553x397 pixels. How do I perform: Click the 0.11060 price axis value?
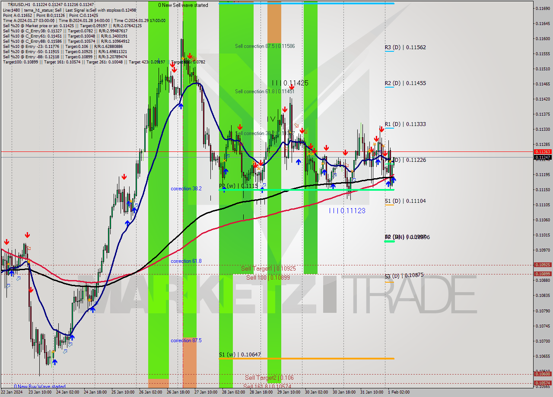click(x=542, y=220)
